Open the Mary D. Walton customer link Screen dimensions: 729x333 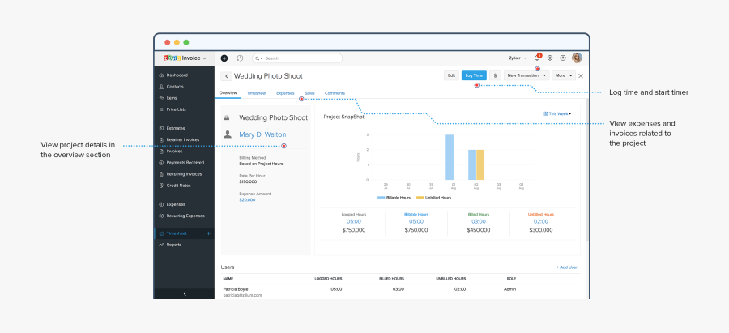pyautogui.click(x=262, y=134)
